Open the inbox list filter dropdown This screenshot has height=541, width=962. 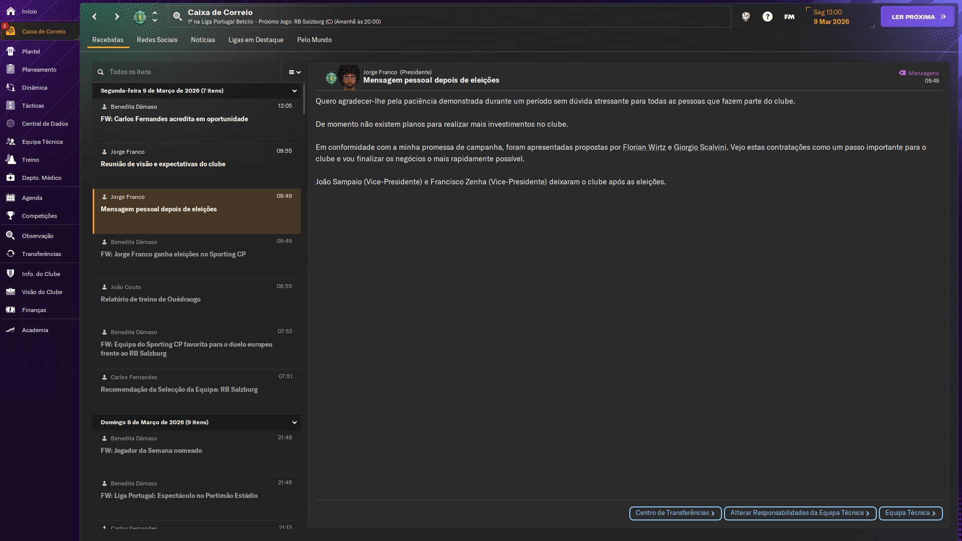coord(295,72)
